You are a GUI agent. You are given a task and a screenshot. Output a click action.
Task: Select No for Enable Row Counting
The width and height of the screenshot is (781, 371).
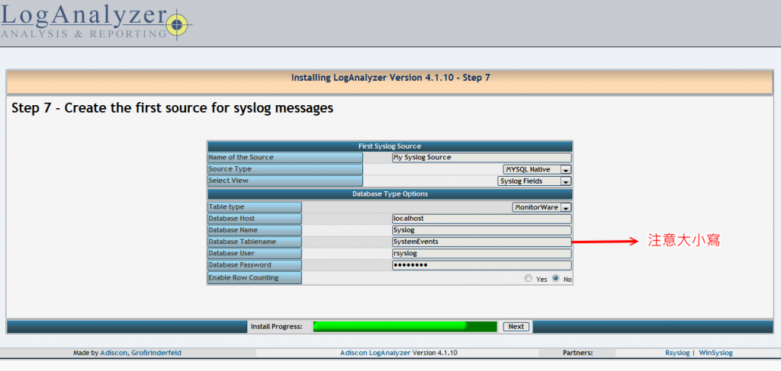(x=556, y=279)
